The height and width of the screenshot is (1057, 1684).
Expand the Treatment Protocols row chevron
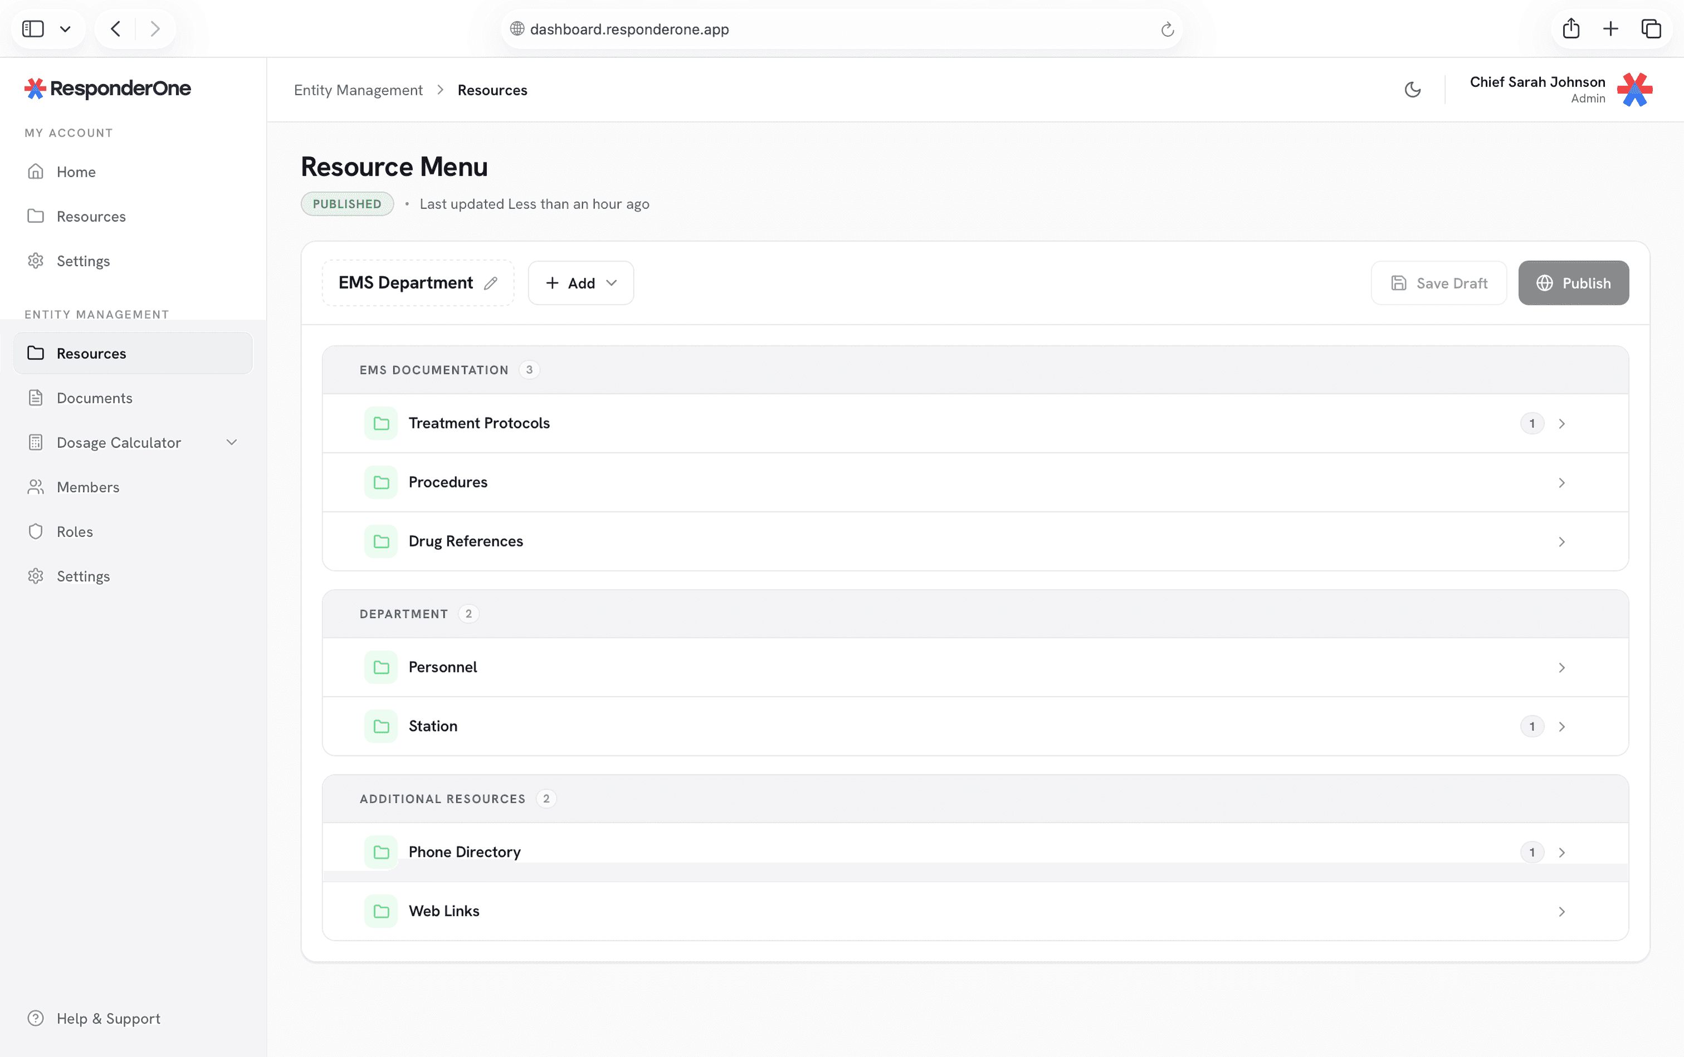[x=1561, y=423]
